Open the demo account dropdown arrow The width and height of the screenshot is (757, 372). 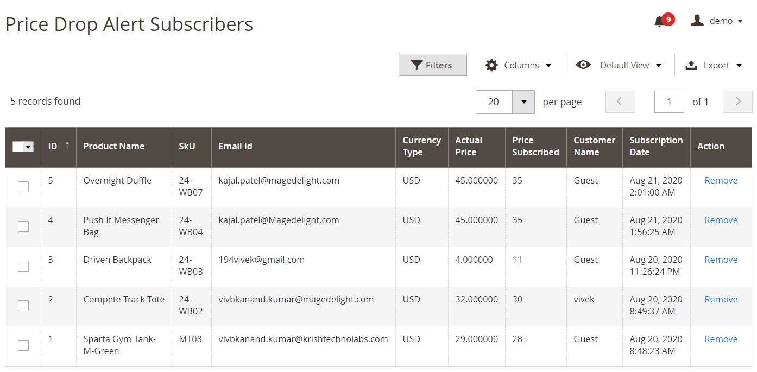click(740, 21)
